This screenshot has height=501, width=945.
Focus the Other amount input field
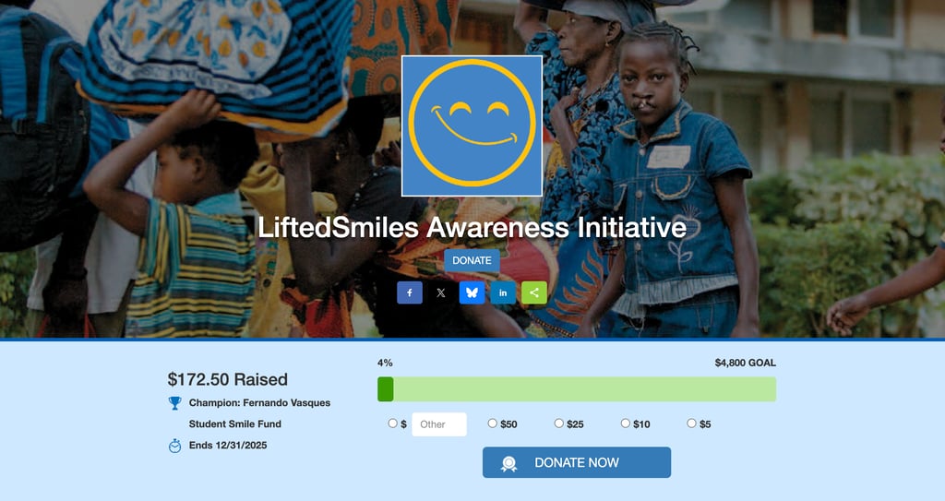(x=439, y=424)
